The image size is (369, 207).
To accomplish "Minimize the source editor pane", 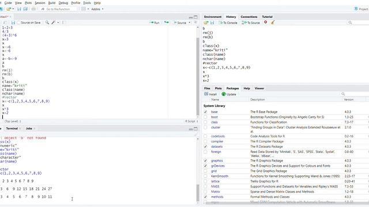I will click(x=191, y=17).
